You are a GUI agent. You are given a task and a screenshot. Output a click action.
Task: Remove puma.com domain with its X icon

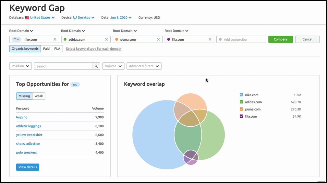pyautogui.click(x=159, y=39)
